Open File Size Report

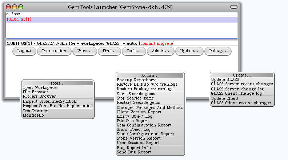click(150, 121)
